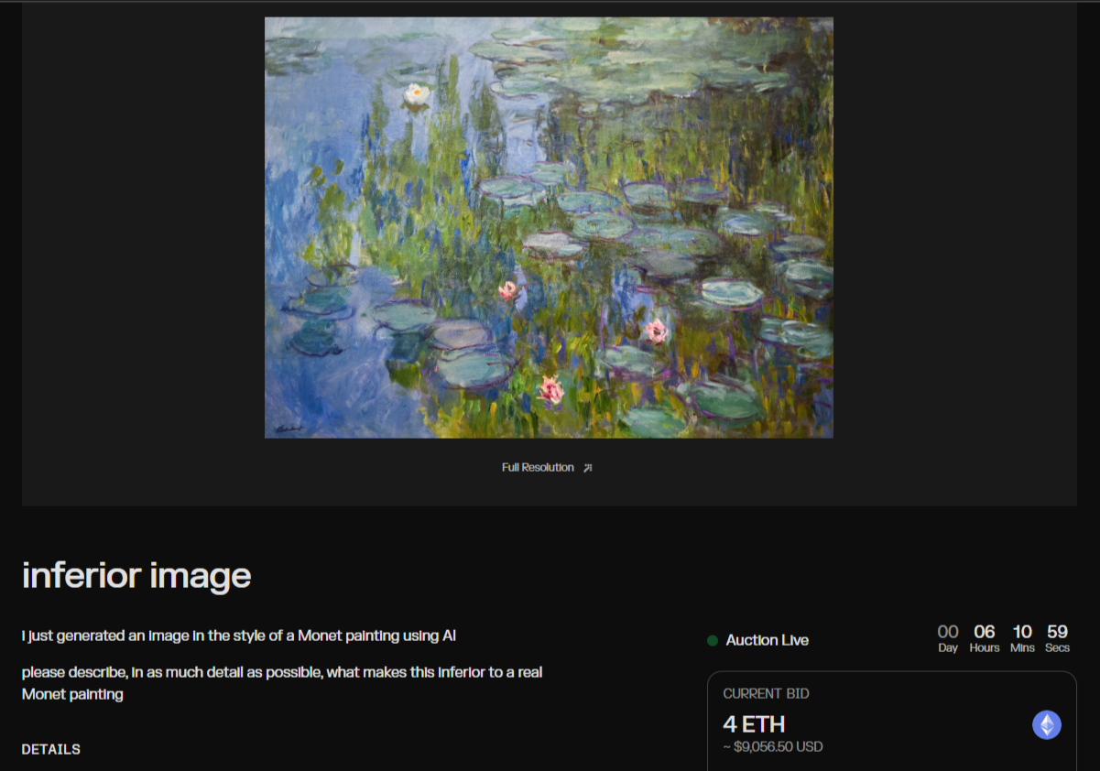
Task: Click the '06' Hours countdown value
Action: tap(985, 632)
